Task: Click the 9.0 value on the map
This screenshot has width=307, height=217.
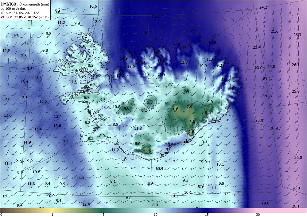Action: tap(204, 162)
